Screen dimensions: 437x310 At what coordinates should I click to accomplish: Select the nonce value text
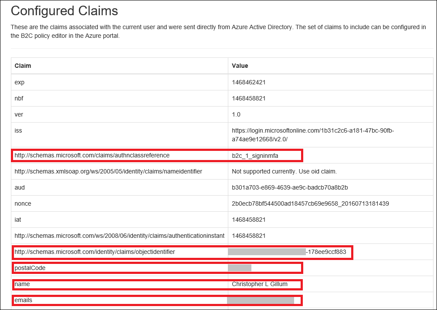[310, 203]
